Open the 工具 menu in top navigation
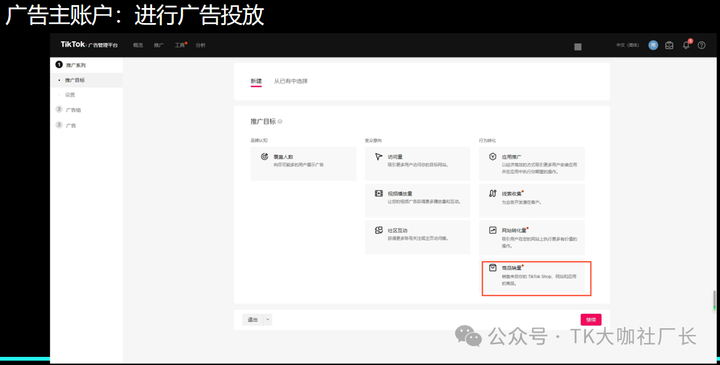The image size is (720, 365). 180,45
